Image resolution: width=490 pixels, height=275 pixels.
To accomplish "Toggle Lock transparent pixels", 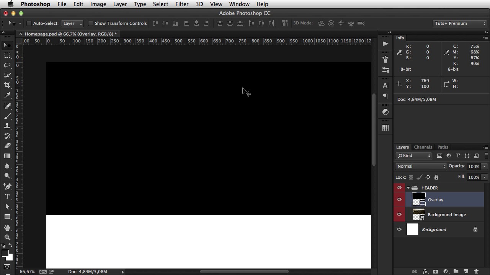I will pos(411,177).
